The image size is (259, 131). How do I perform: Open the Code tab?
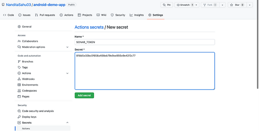click(x=8, y=15)
